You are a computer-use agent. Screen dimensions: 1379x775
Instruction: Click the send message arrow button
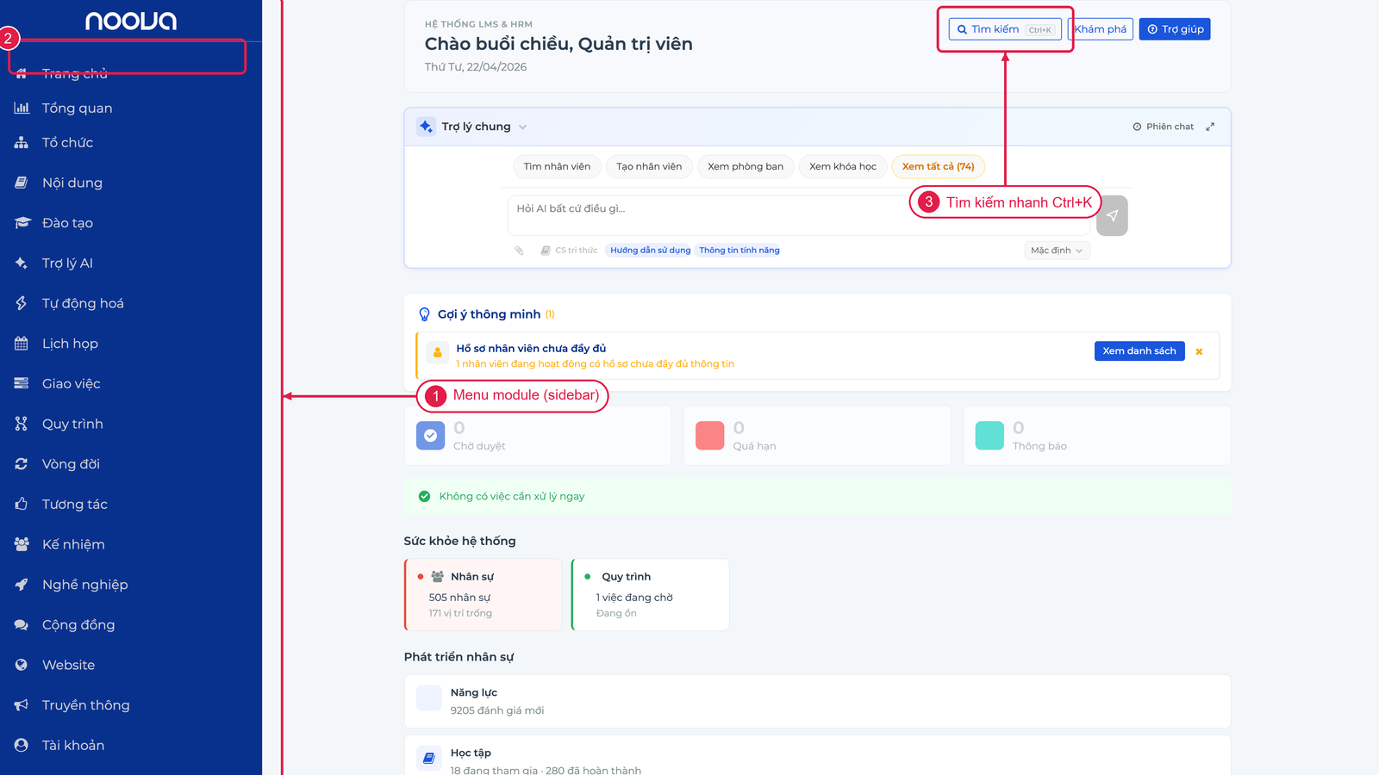click(x=1112, y=215)
